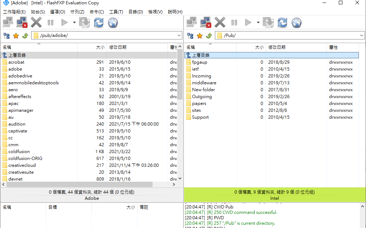Expand the /Pub/ path dropdown
The width and height of the screenshot is (366, 228).
(x=362, y=35)
